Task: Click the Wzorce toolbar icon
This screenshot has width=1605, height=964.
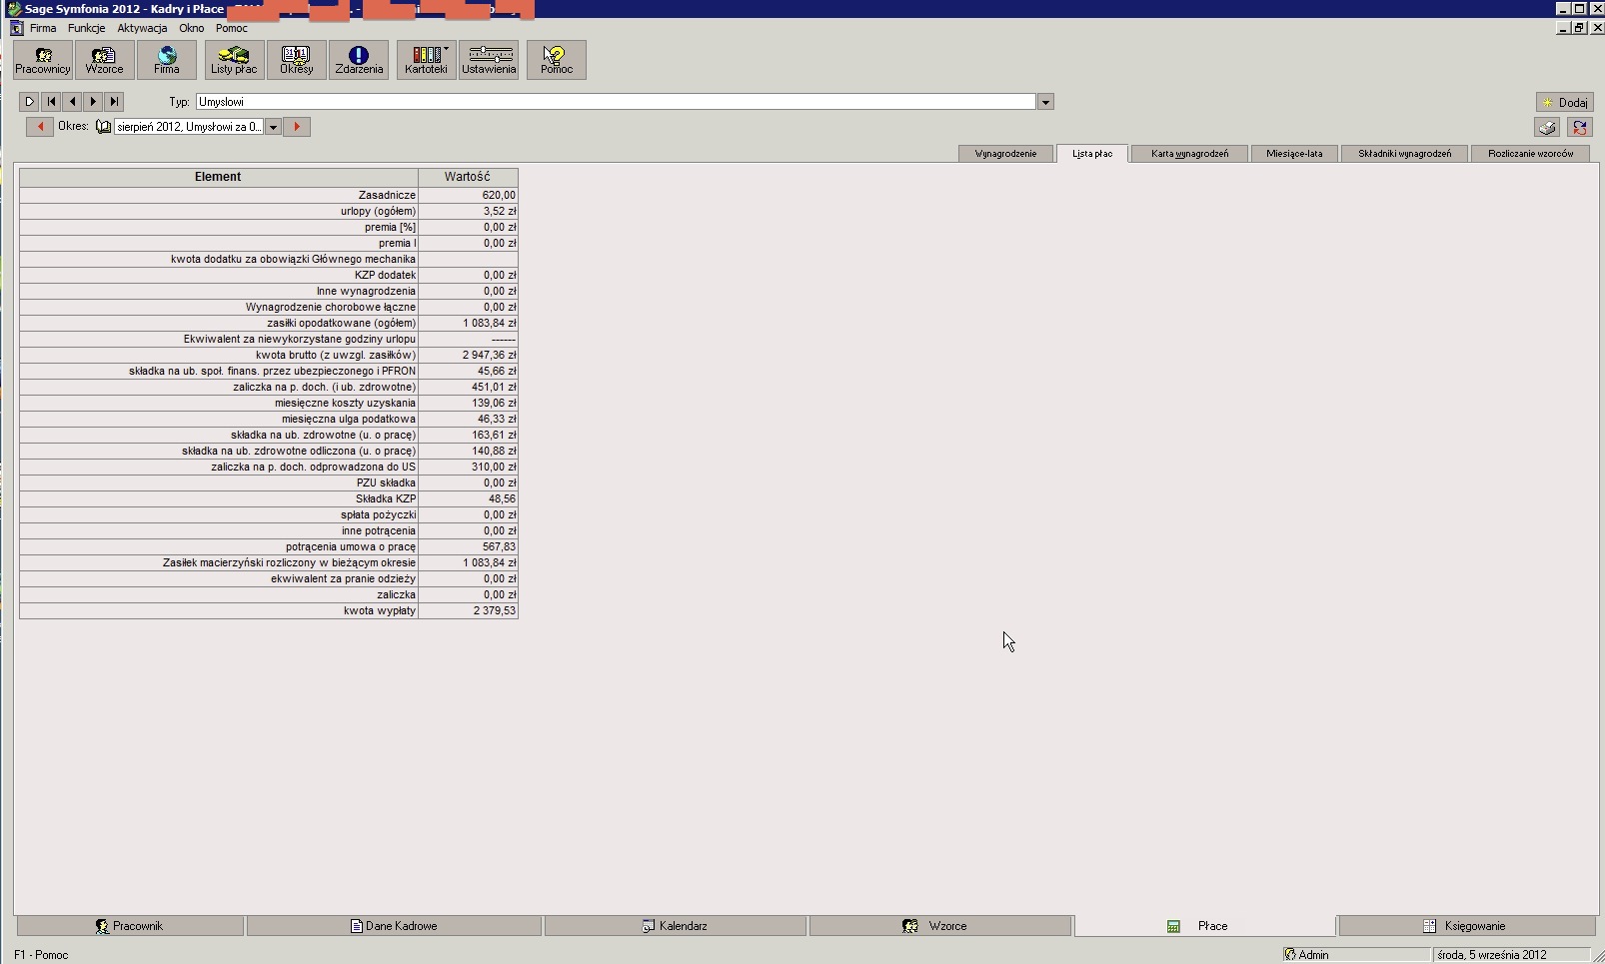Action: [x=105, y=60]
